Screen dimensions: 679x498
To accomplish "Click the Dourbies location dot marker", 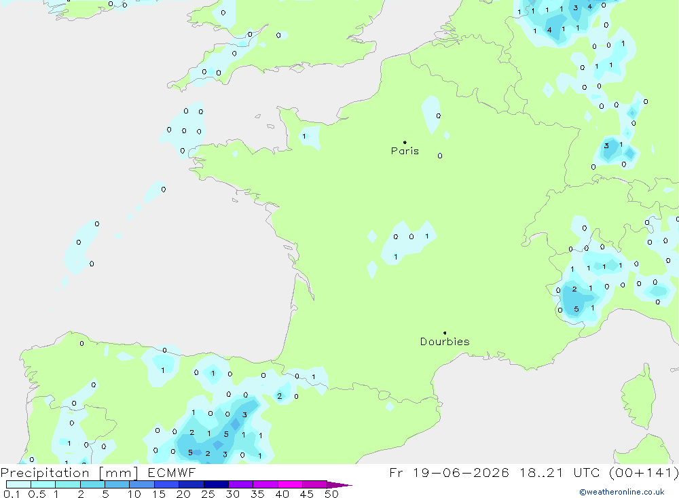I will coord(445,333).
